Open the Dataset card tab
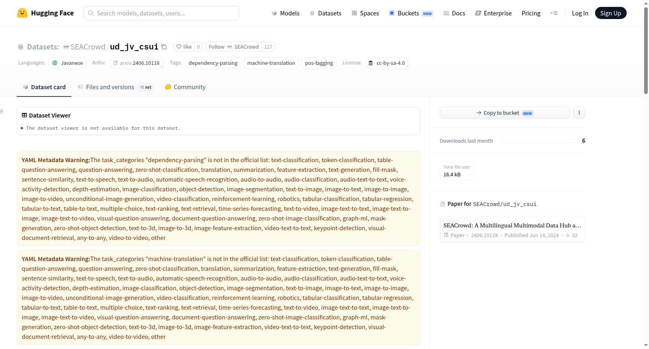This screenshot has height=349, width=649. (44, 87)
